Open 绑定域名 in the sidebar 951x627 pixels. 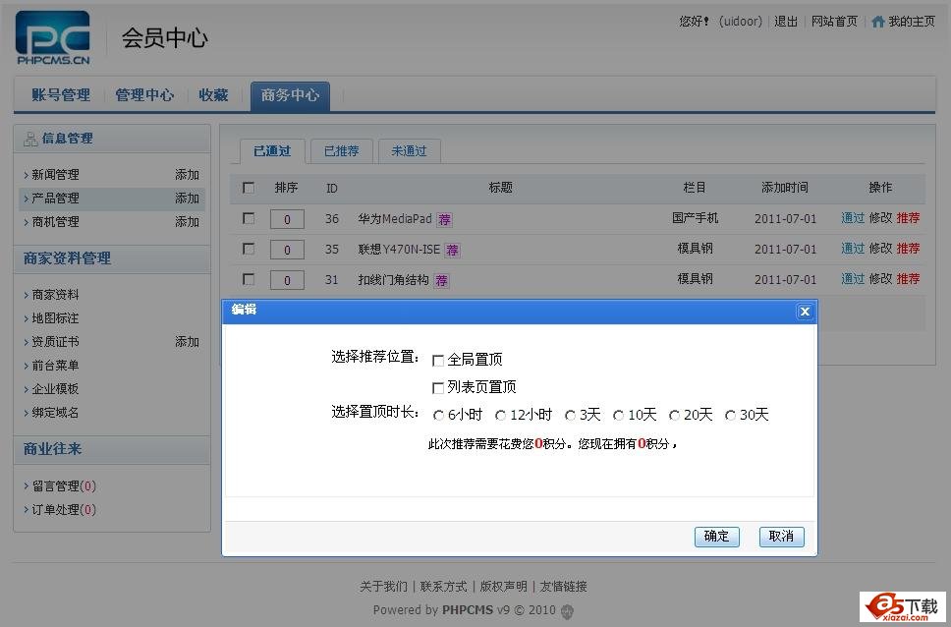(55, 413)
